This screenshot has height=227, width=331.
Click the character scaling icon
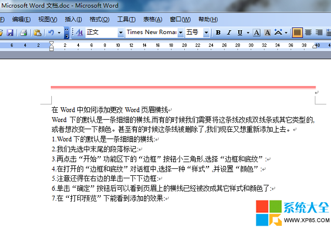click(x=278, y=32)
